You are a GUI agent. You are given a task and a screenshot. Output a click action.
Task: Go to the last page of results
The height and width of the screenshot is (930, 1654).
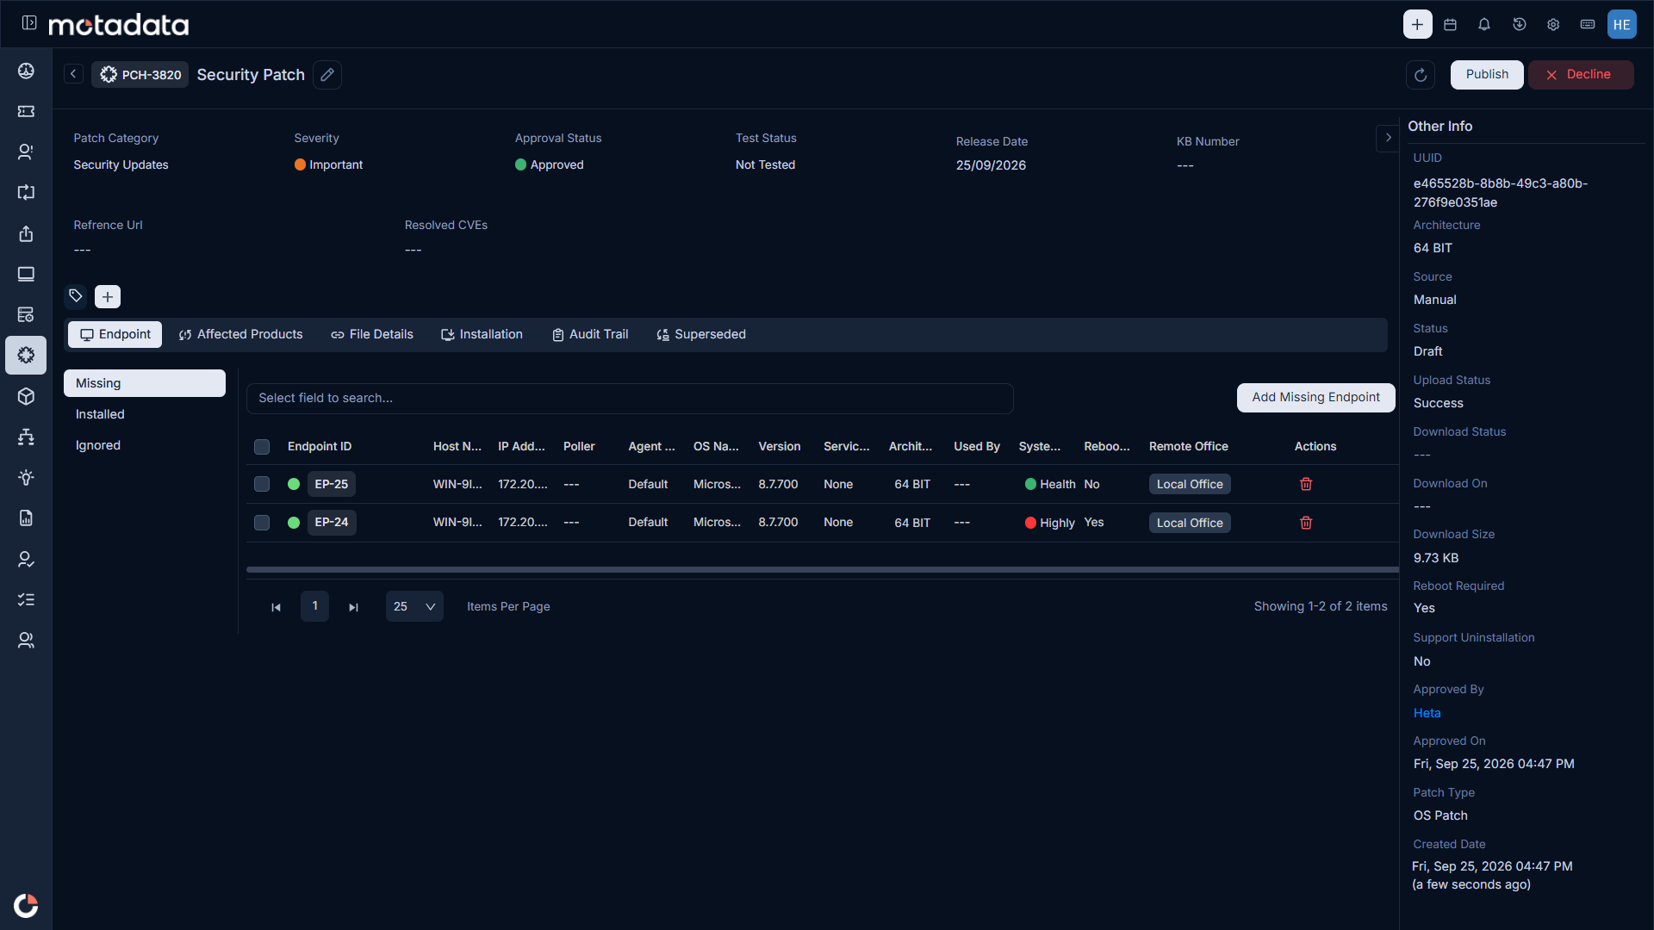click(x=353, y=607)
